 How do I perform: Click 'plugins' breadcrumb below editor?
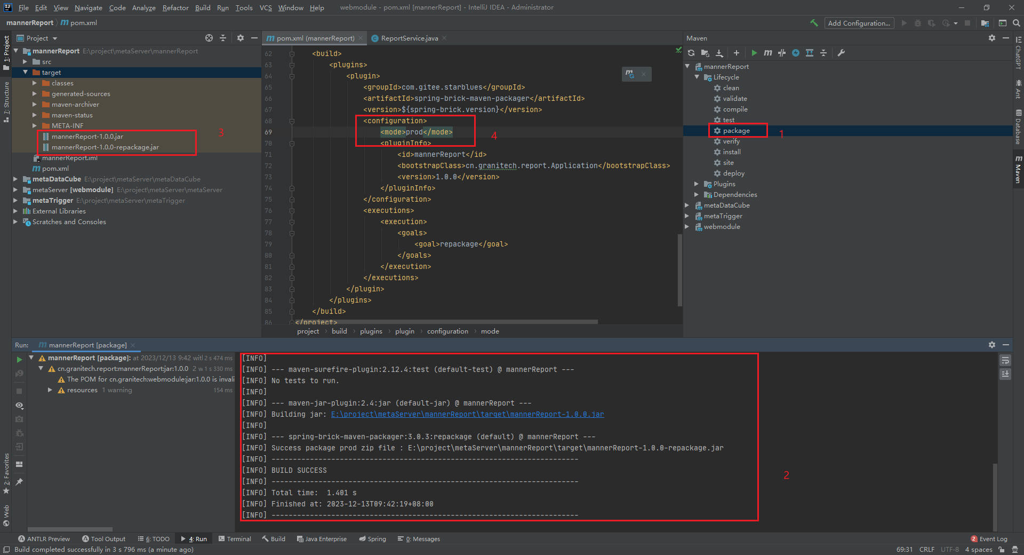tap(371, 331)
